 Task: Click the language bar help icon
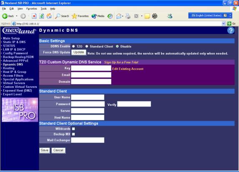click(x=225, y=15)
